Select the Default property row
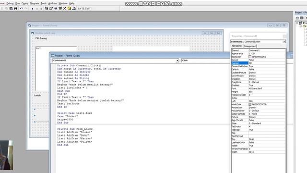Viewport: 307px width, 173px height. [258, 69]
